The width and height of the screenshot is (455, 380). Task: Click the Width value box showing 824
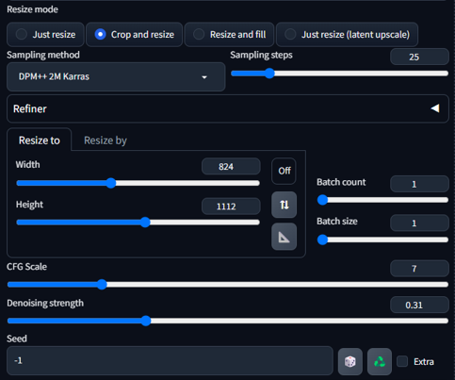coord(231,166)
